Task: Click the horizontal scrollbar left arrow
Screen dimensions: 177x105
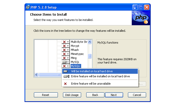Action: [36, 75]
